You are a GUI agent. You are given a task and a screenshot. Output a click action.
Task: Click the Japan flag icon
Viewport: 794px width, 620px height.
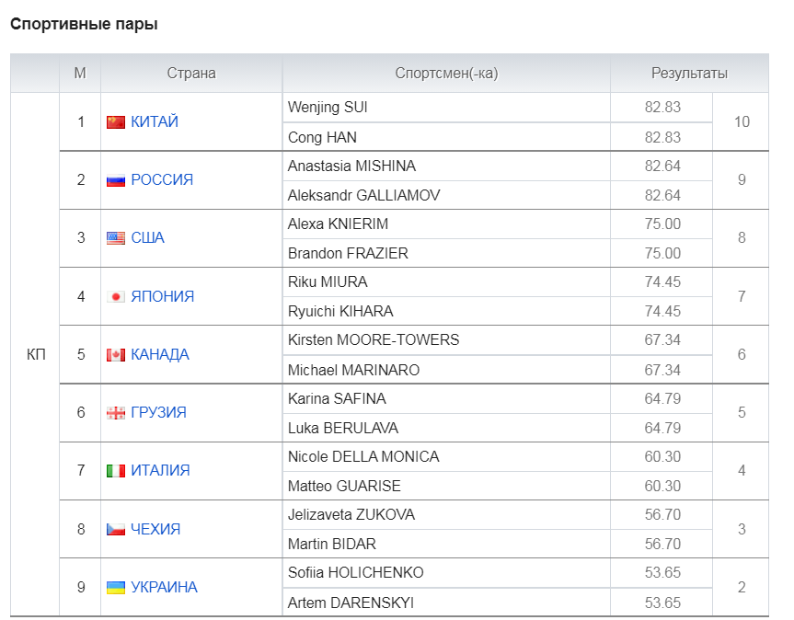(115, 296)
